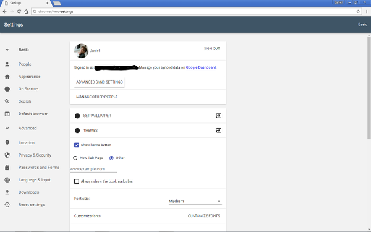The height and width of the screenshot is (232, 371).
Task: Bookmark page with star icon
Action: [x=358, y=11]
